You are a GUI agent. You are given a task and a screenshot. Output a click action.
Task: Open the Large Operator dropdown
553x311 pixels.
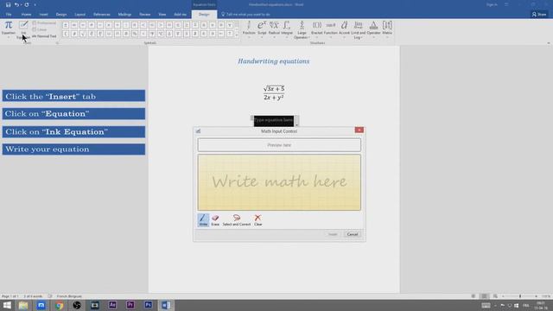[x=302, y=29]
